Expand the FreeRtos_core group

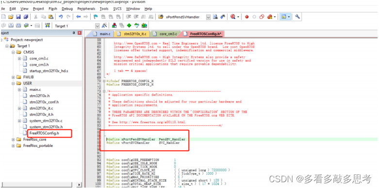pos(13,140)
